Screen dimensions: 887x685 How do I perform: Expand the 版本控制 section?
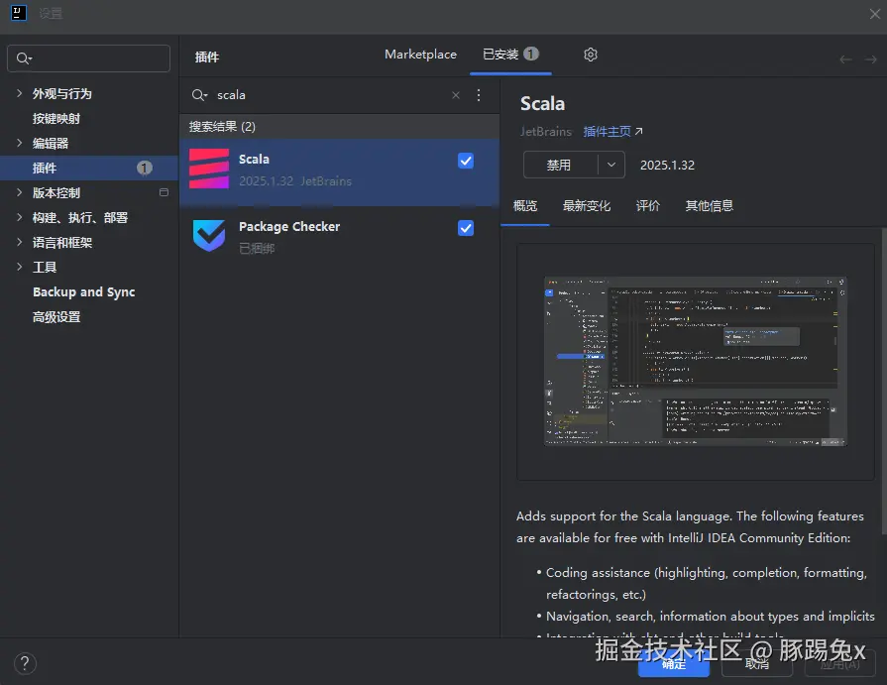[19, 192]
